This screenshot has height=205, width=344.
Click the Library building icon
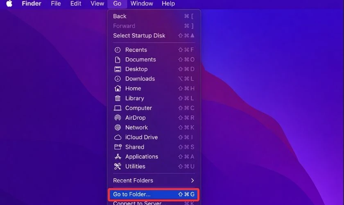(x=118, y=98)
